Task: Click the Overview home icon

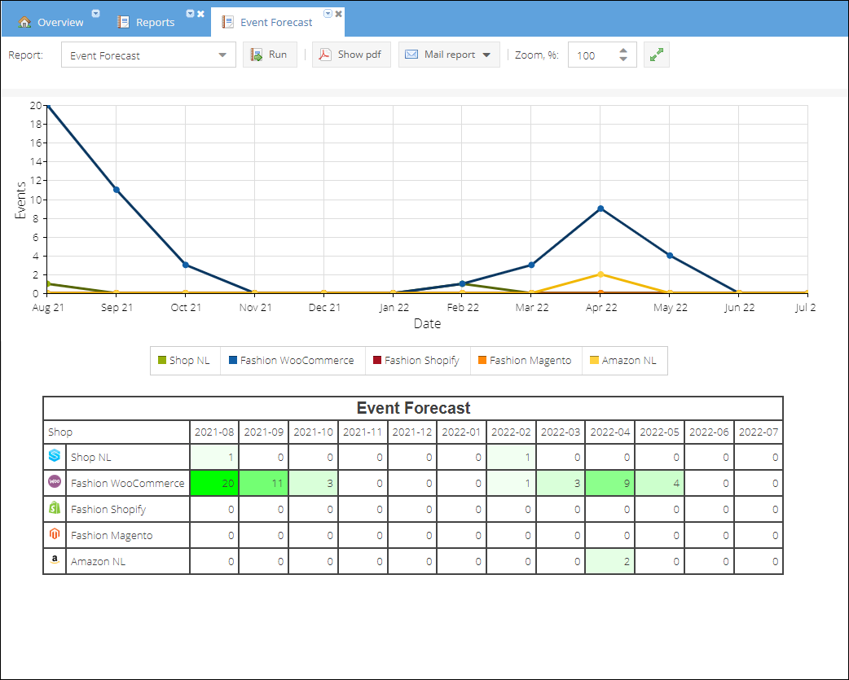Action: tap(24, 22)
